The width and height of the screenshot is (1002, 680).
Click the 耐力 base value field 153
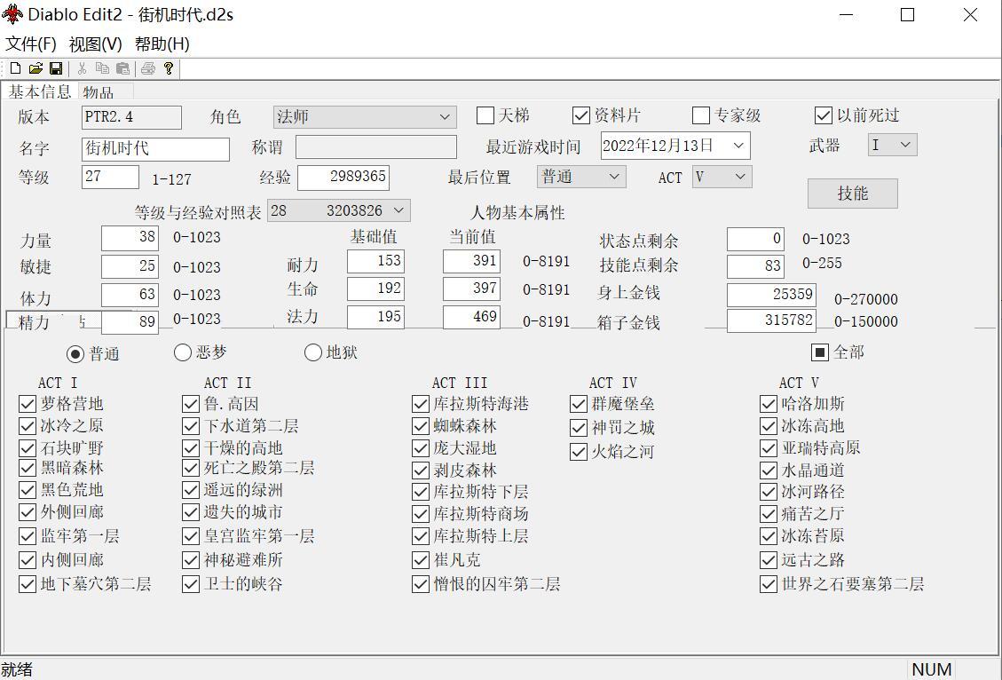tap(375, 261)
